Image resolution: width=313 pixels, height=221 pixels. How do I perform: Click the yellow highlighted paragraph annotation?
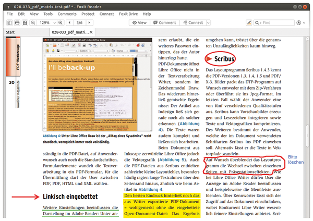[x=162, y=205]
